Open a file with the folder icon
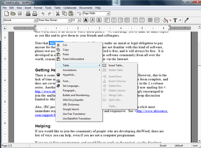This screenshot has width=201, height=148. coord(13,13)
